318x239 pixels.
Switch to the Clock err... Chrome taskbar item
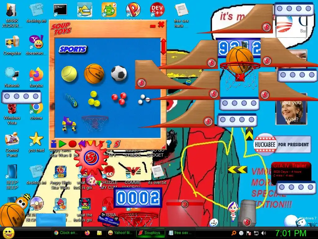click(66, 233)
